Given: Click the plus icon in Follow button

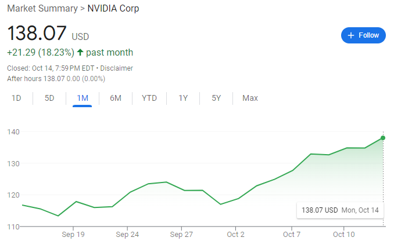Looking at the screenshot, I should point(350,35).
